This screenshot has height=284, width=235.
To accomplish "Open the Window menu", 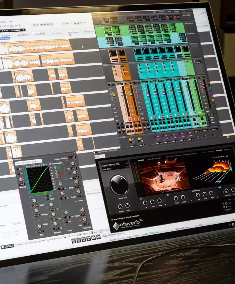I will tap(3, 22).
